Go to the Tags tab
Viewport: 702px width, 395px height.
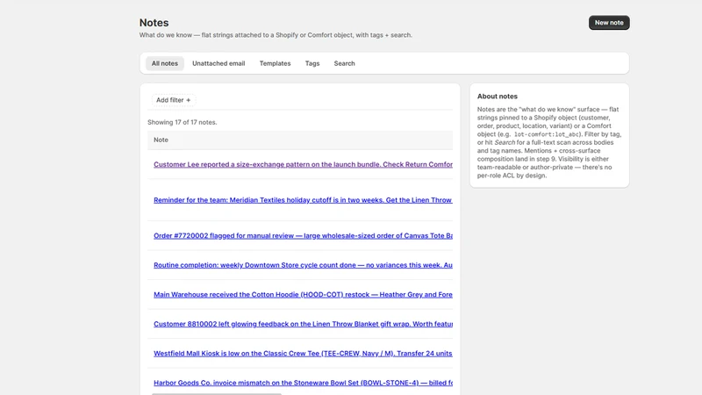(x=312, y=63)
